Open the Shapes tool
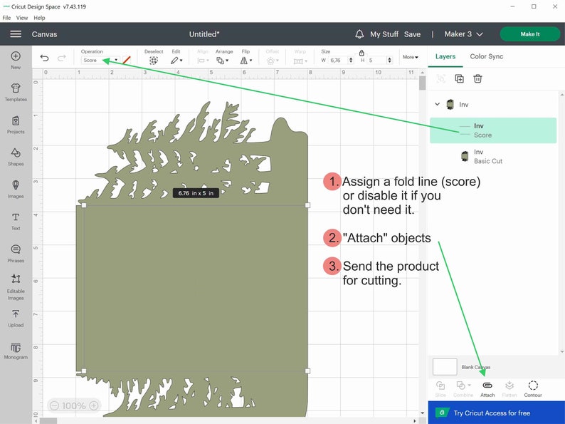Screen dimensions: 565x424 pyautogui.click(x=16, y=157)
